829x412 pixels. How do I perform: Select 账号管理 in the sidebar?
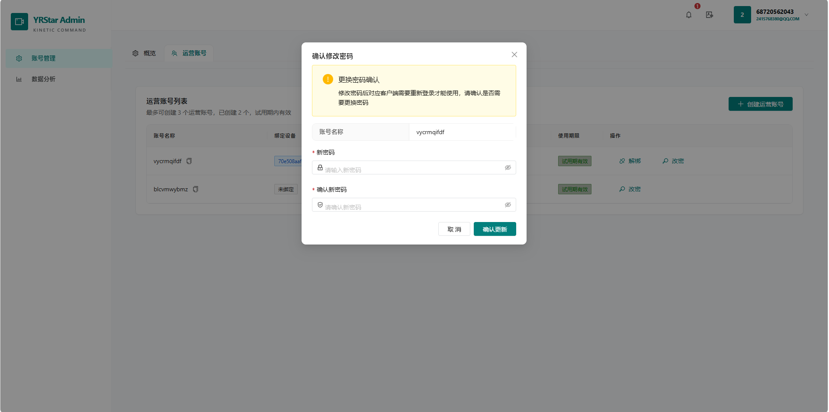pos(59,58)
